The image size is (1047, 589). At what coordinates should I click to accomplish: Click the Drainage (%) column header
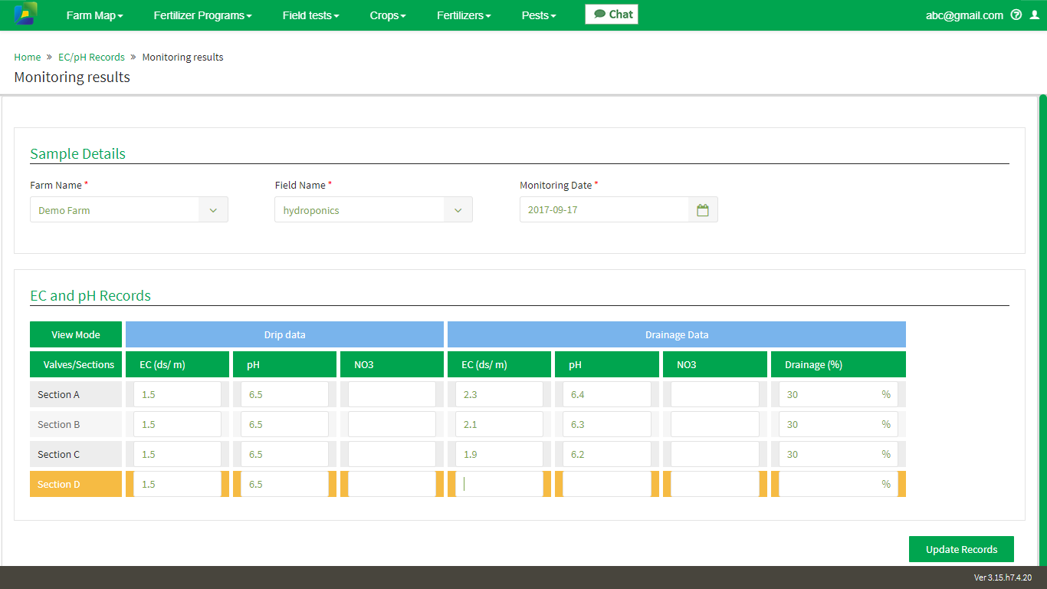(839, 364)
